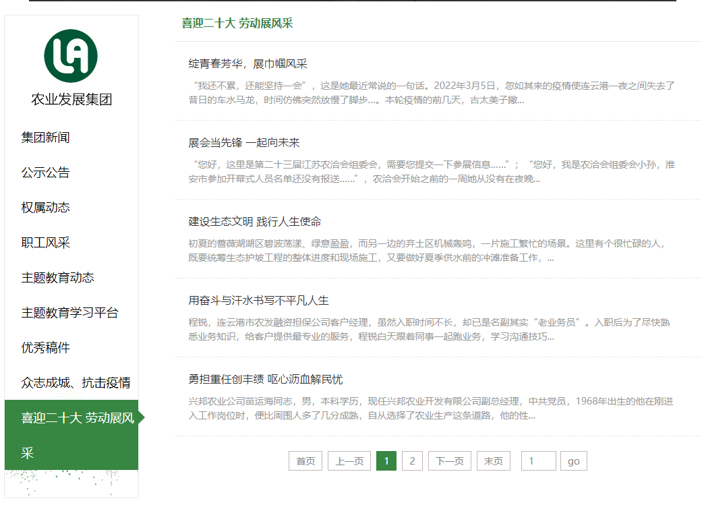
Task: Open article 用奋斗与汗水书写不平凡人生
Action: [258, 301]
